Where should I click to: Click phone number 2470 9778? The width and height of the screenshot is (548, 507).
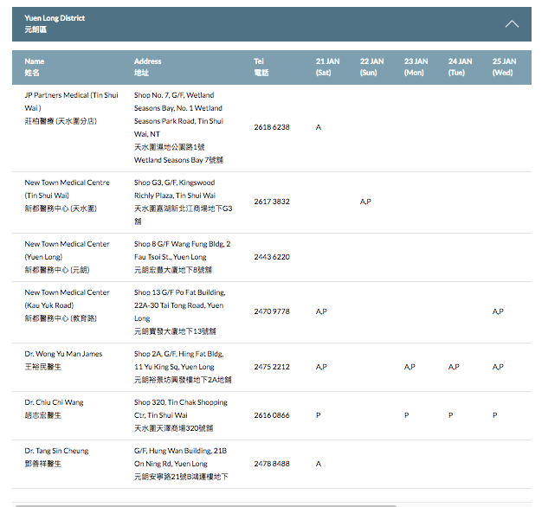click(271, 311)
